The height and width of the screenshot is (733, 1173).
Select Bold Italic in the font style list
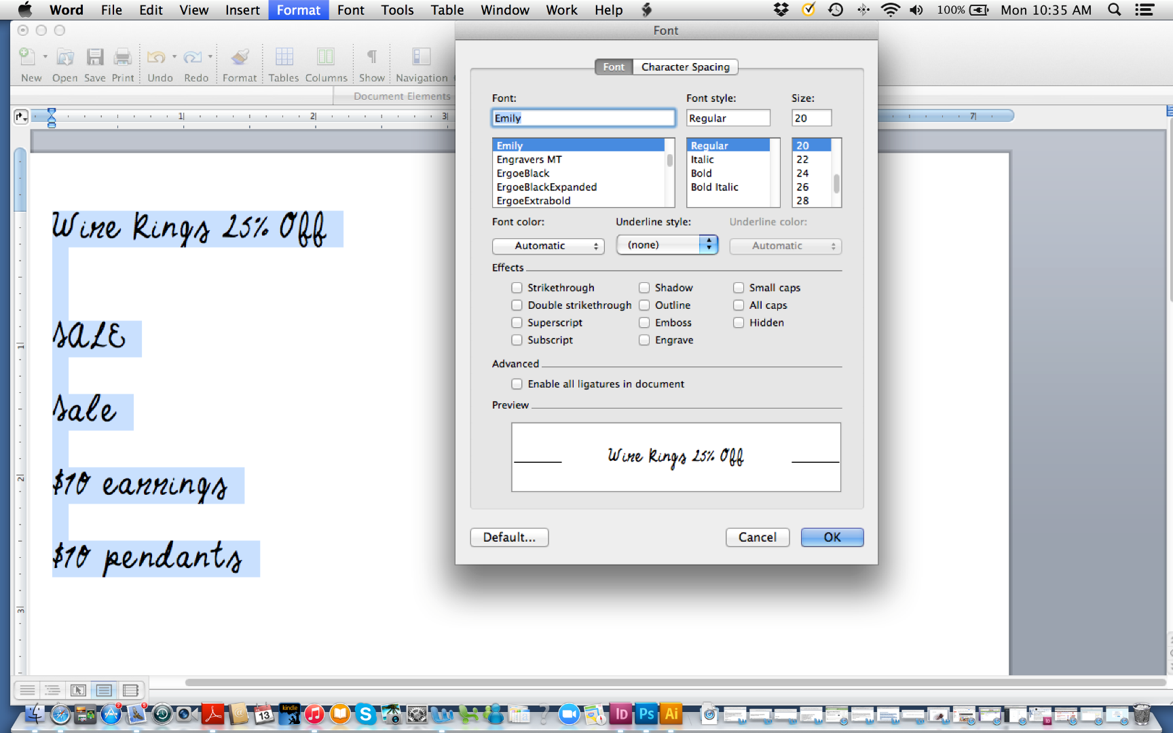[713, 187]
